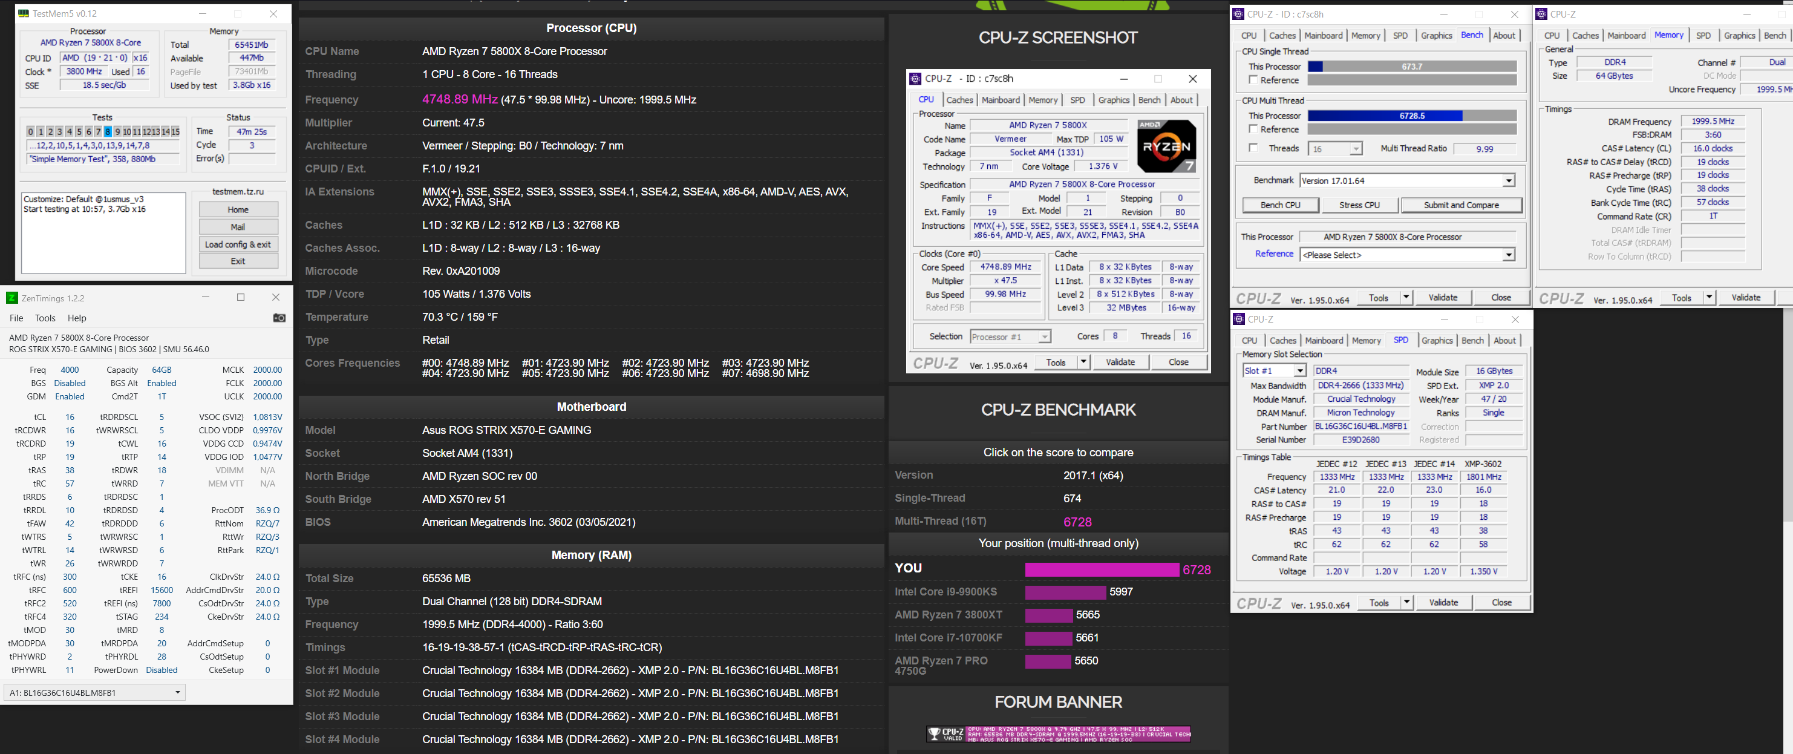Open the Tools menu in ZenTimings

pos(45,318)
